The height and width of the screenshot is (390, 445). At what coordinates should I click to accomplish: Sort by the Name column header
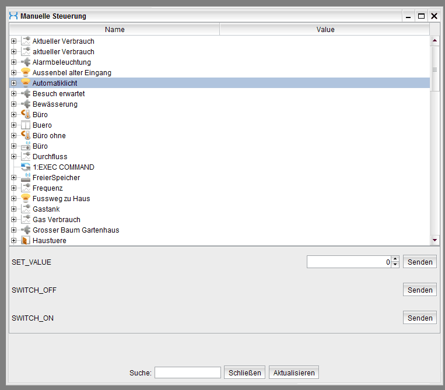tap(114, 29)
